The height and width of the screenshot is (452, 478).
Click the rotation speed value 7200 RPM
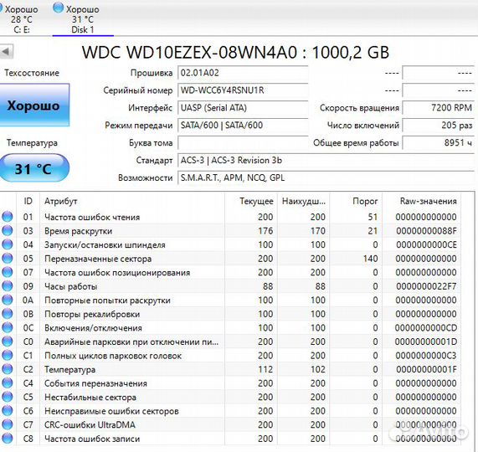click(x=438, y=108)
